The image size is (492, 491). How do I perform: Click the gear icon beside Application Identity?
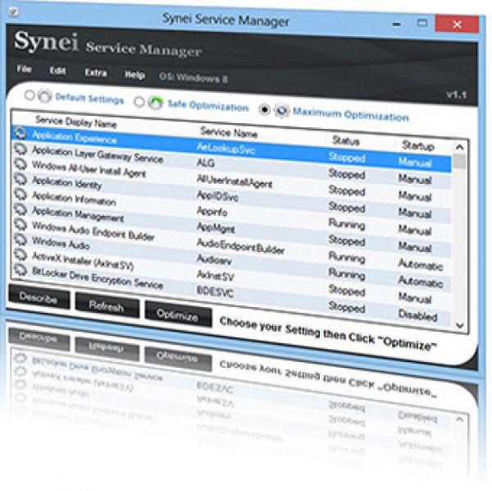point(20,179)
